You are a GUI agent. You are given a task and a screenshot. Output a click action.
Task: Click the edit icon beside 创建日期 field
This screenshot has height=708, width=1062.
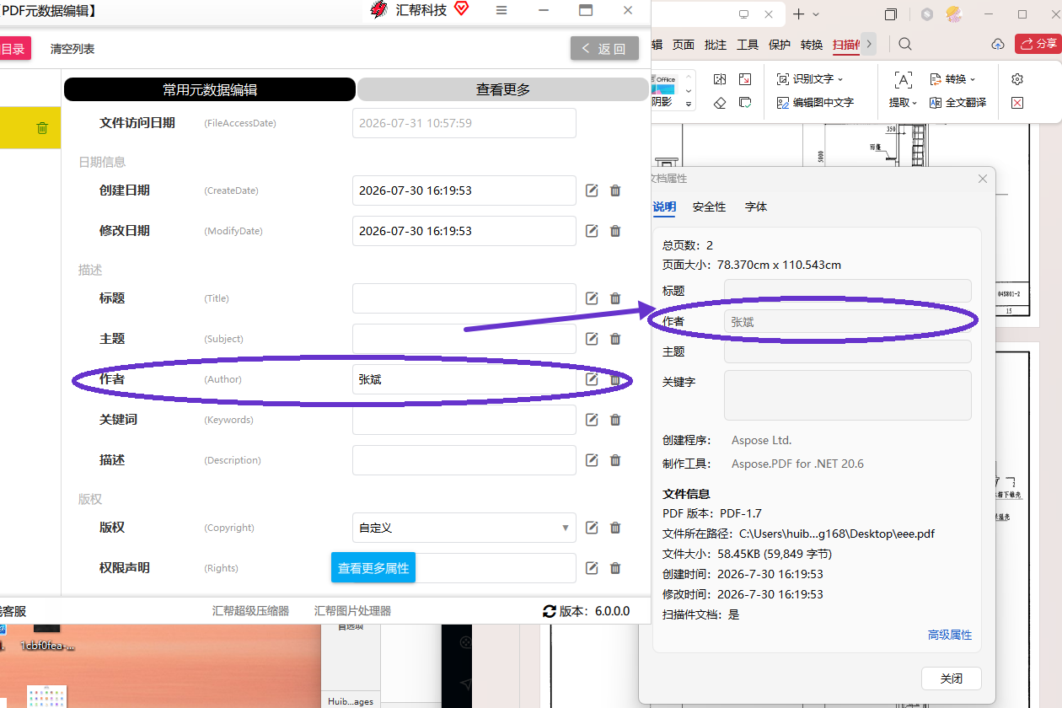[x=592, y=190]
